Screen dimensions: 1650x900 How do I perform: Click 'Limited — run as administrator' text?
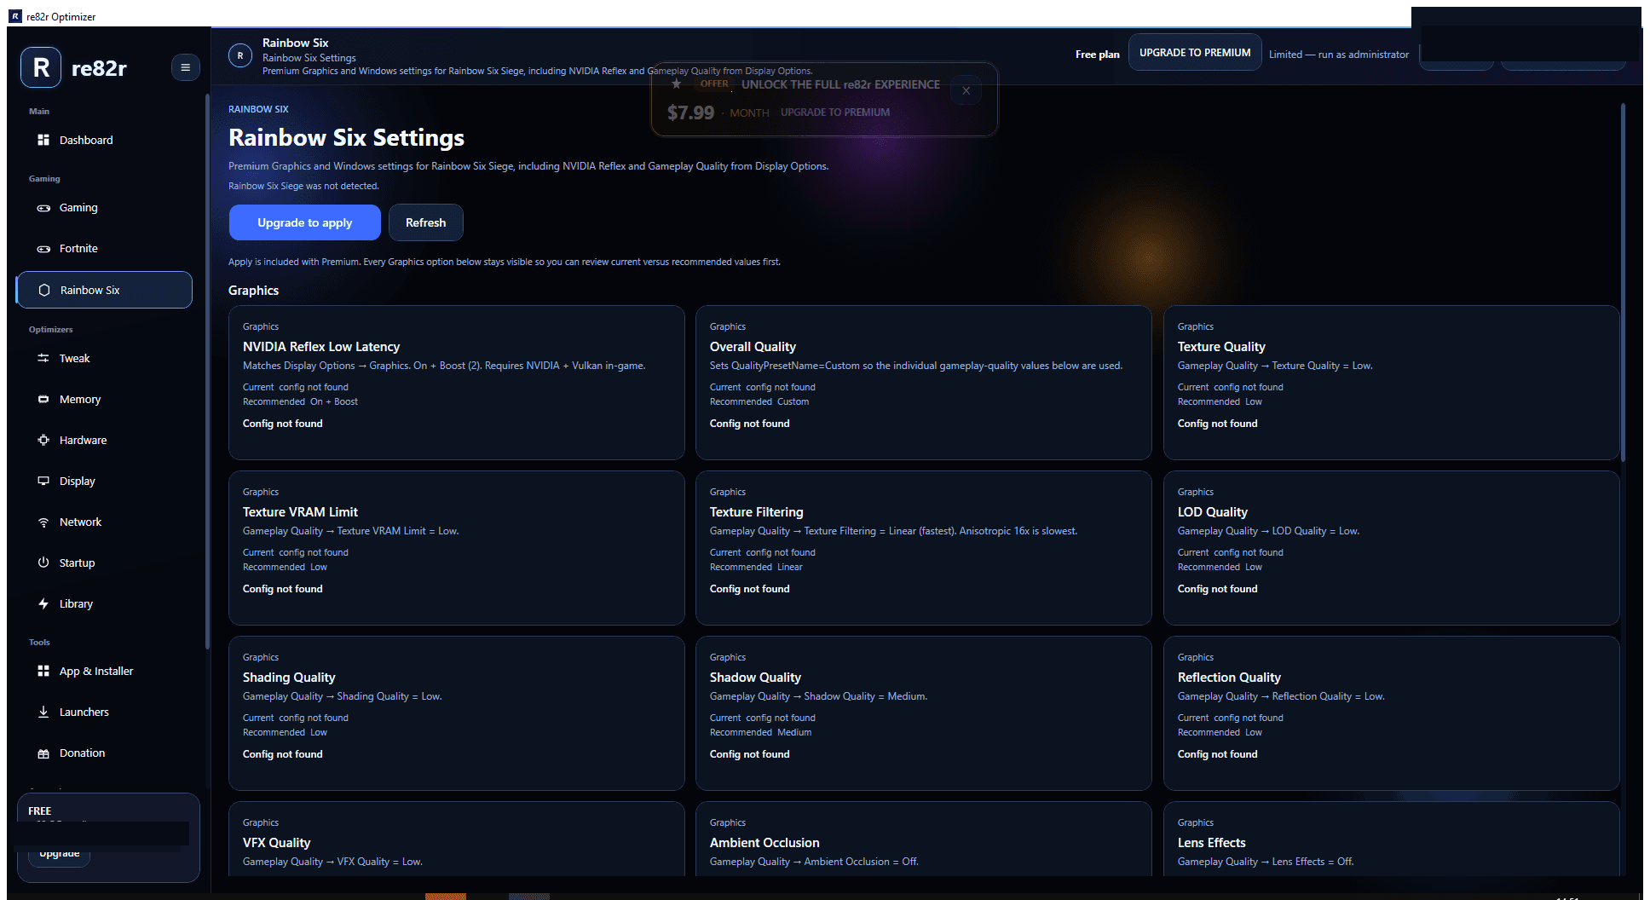click(x=1338, y=54)
